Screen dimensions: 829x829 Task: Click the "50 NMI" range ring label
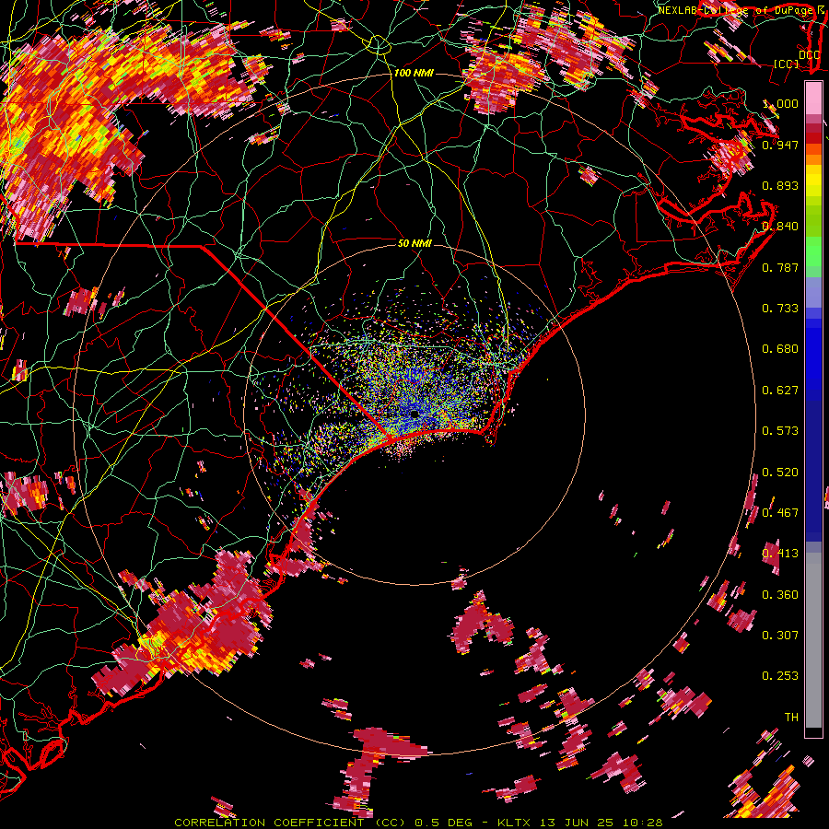pyautogui.click(x=414, y=243)
